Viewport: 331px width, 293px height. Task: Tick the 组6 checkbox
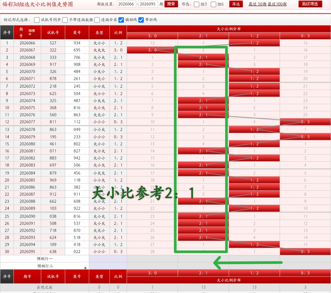point(214,4)
